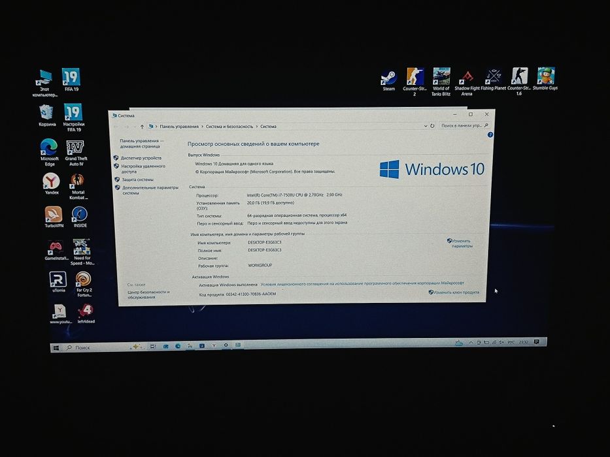Open the taskbar clock showing 23:32
Screen dimensions: 610x457
524,342
